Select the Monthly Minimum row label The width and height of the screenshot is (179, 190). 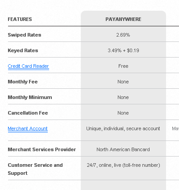pyautogui.click(x=30, y=97)
